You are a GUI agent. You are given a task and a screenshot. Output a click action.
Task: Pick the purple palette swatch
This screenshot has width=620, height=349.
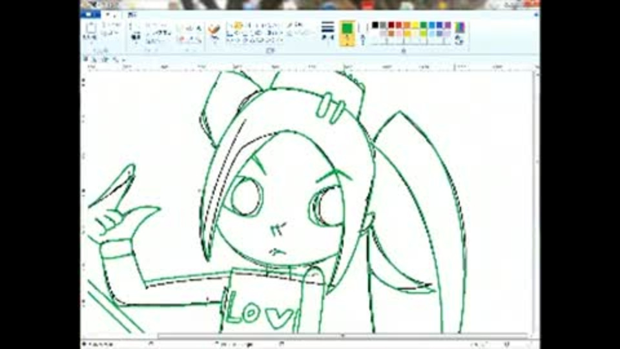point(448,26)
